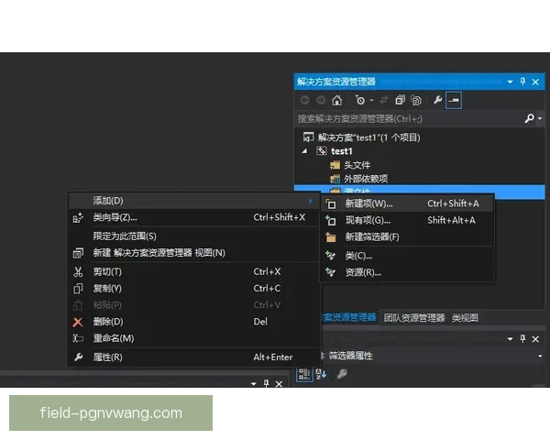Click the alphabetical sort icon in Properties
Screen dimensions: 550x440
321,374
